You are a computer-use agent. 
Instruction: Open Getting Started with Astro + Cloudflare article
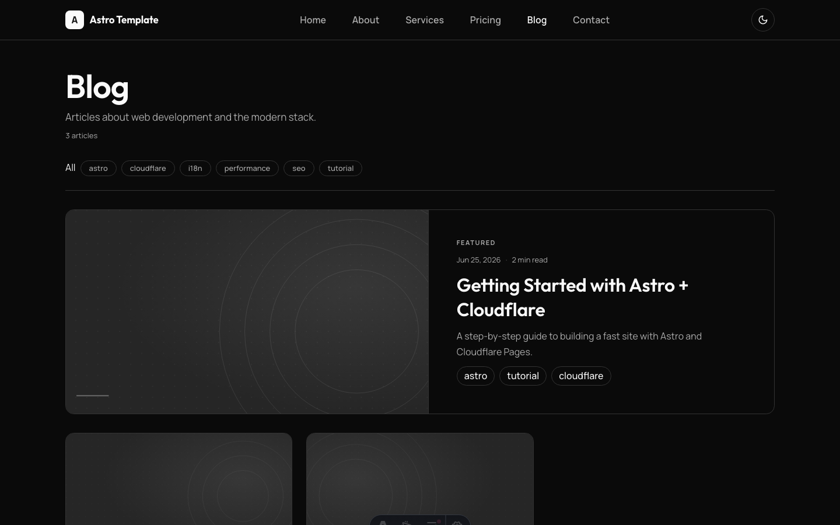point(572,297)
